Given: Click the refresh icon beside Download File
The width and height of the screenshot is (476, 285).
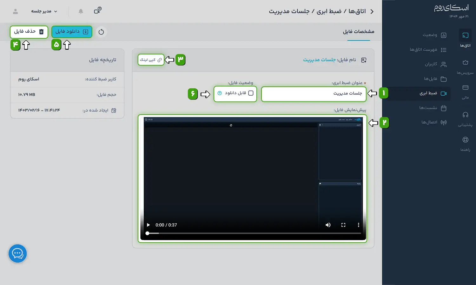Looking at the screenshot, I should click(101, 32).
